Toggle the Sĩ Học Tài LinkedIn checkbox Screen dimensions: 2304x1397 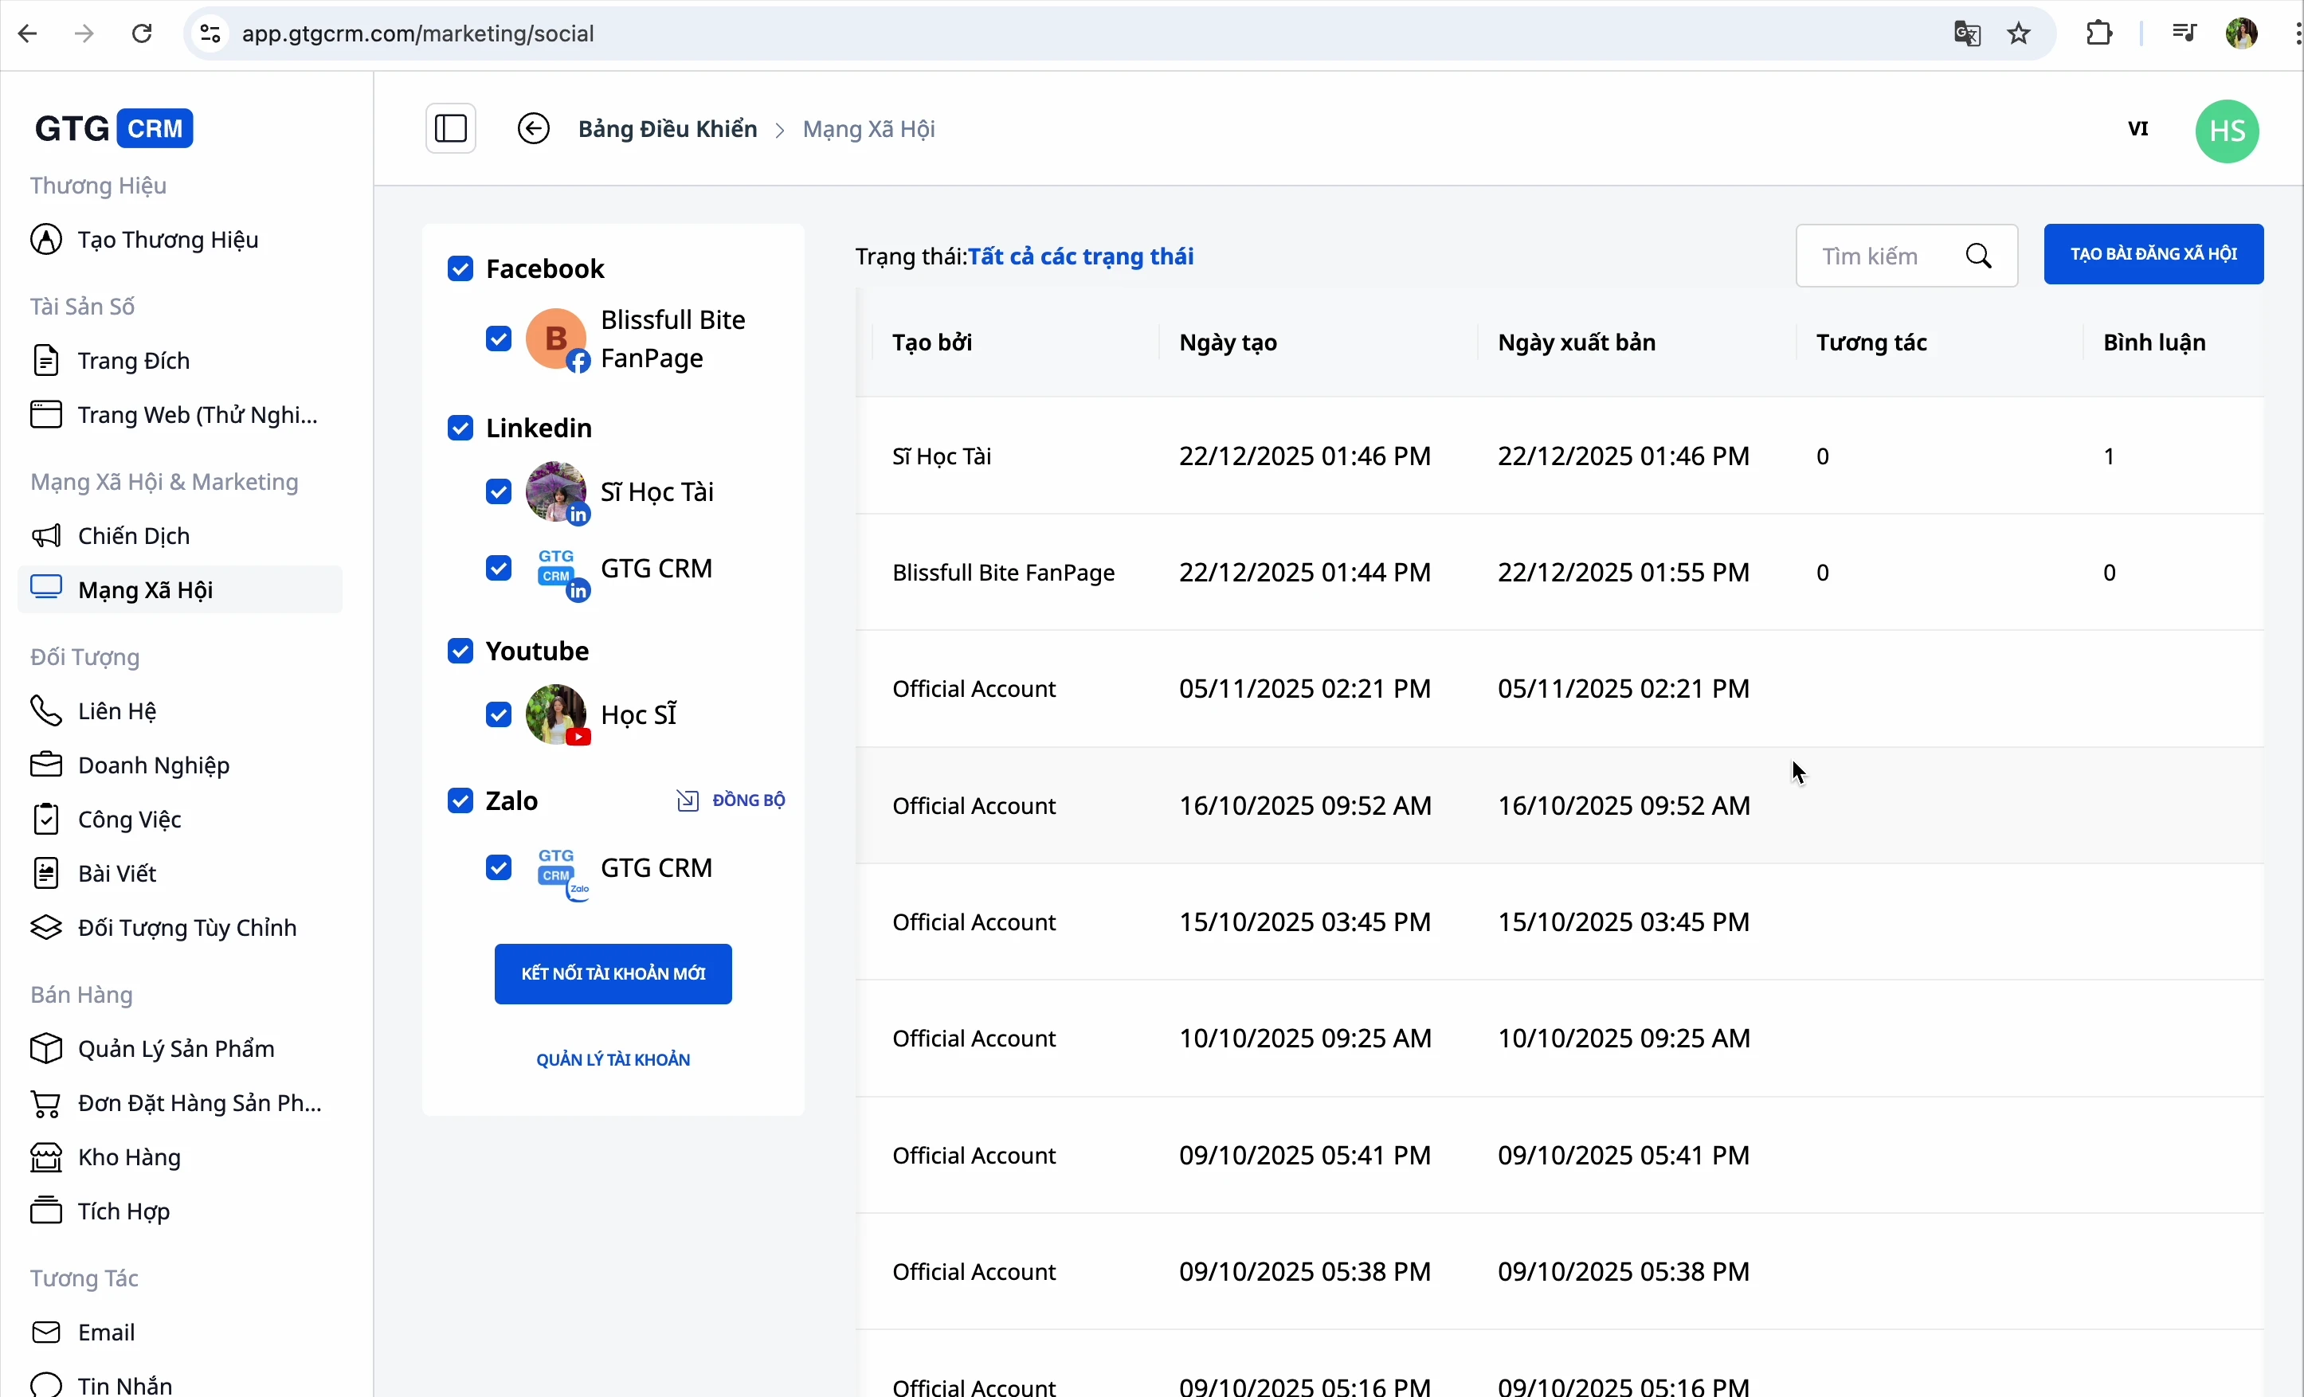coord(499,492)
